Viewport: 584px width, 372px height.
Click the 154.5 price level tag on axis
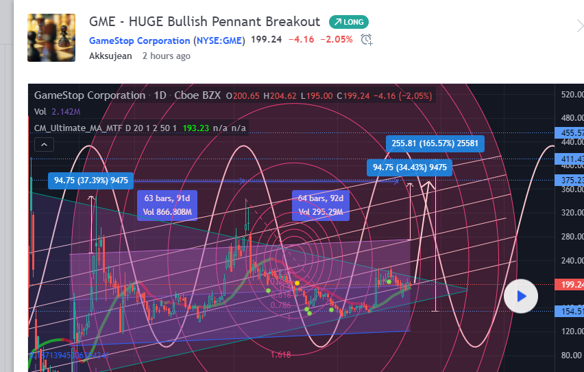coord(570,312)
